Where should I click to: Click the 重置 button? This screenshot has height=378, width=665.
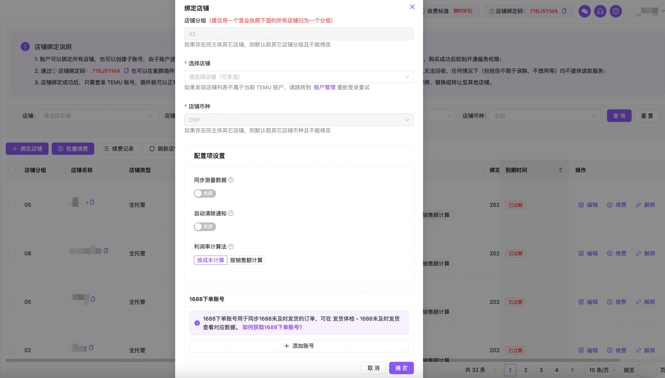[x=647, y=116]
